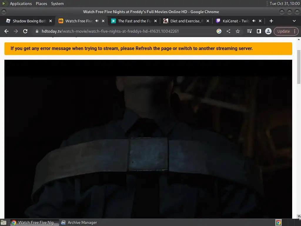Expand the tab search dropdown

click(x=294, y=21)
